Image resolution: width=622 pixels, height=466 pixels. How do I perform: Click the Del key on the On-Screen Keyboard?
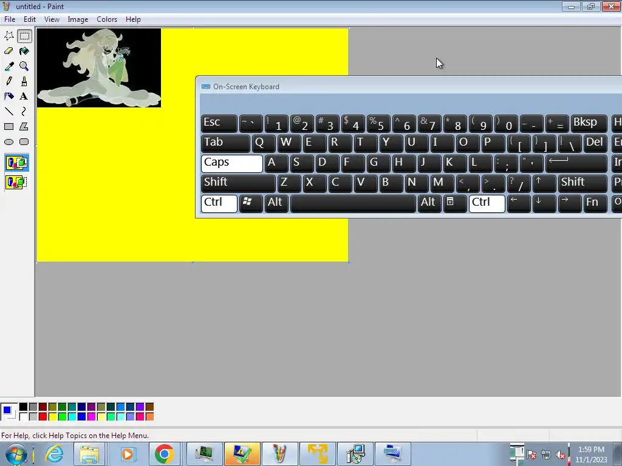(x=595, y=143)
